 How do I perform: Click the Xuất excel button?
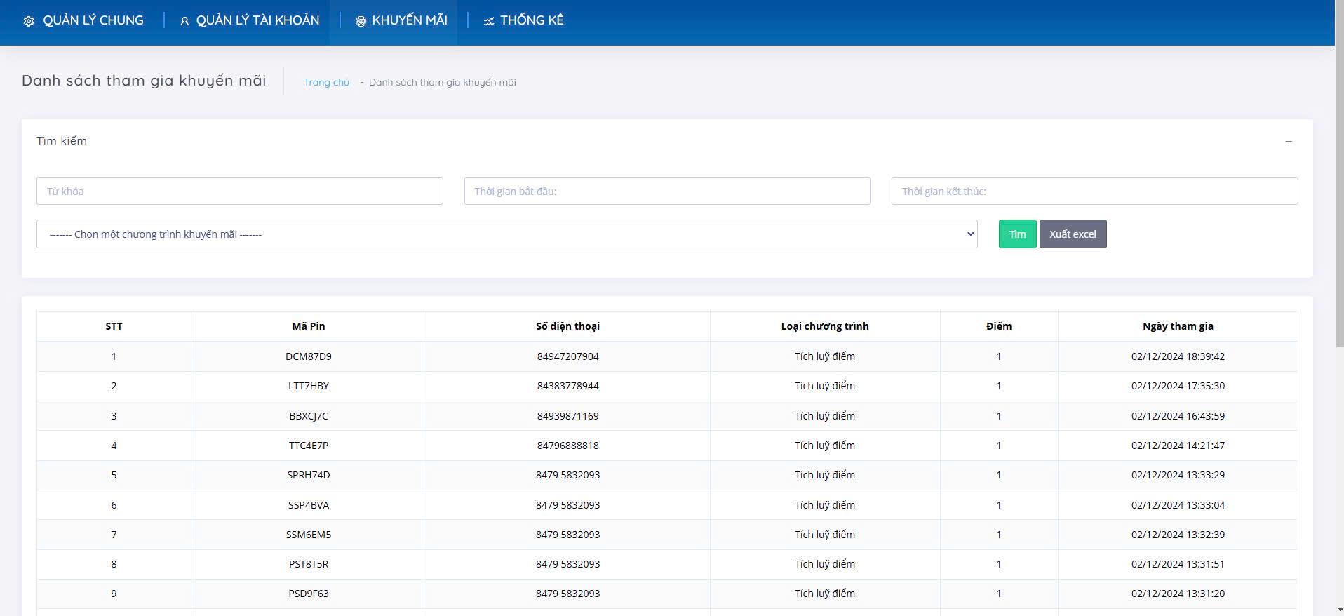pos(1073,234)
